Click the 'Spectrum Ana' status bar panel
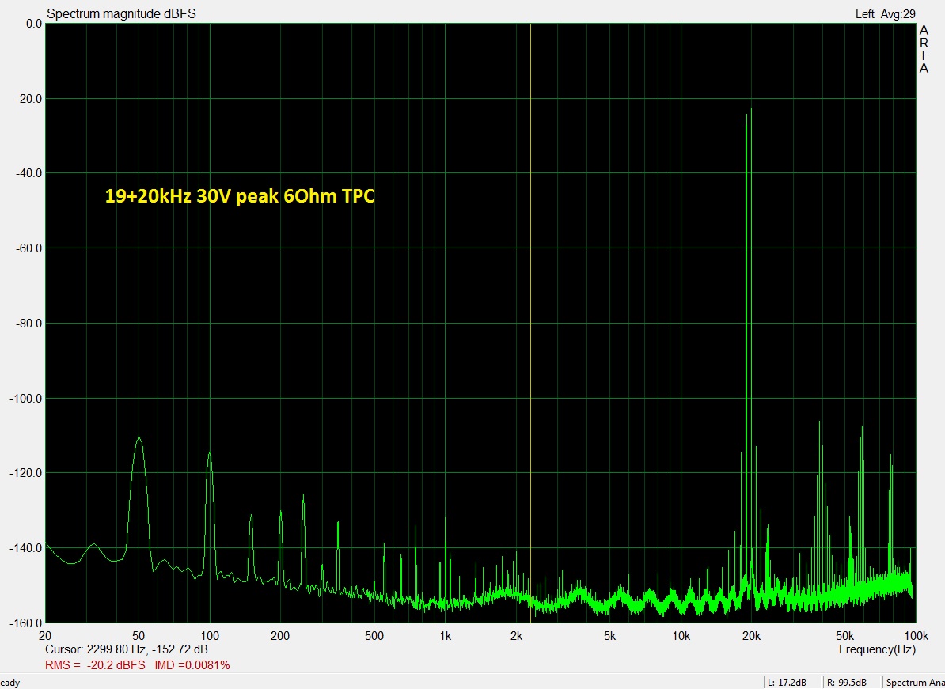The image size is (945, 689). [913, 683]
